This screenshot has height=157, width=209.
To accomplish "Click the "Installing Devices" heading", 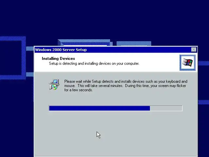I will coord(58,59).
